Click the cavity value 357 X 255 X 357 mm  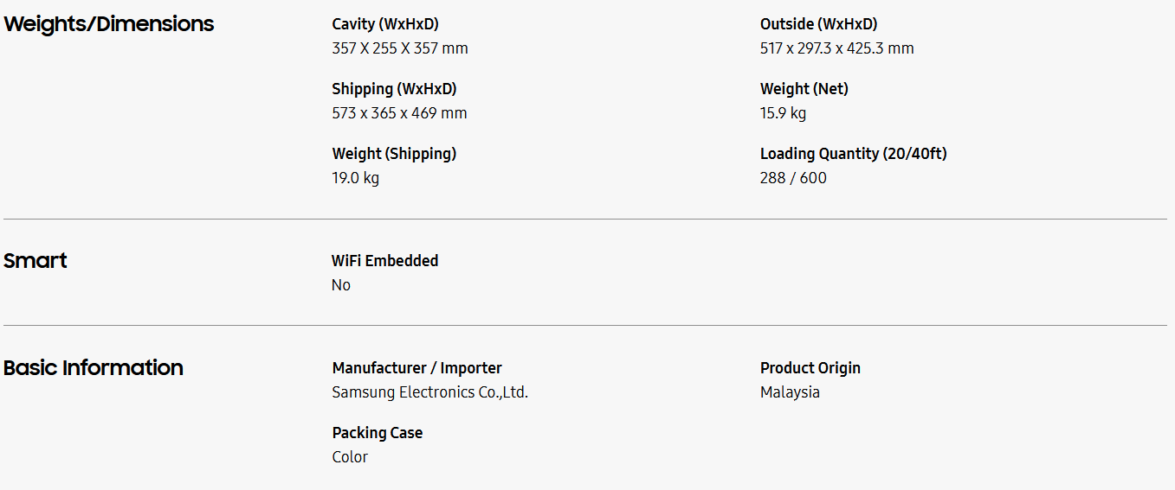click(400, 48)
